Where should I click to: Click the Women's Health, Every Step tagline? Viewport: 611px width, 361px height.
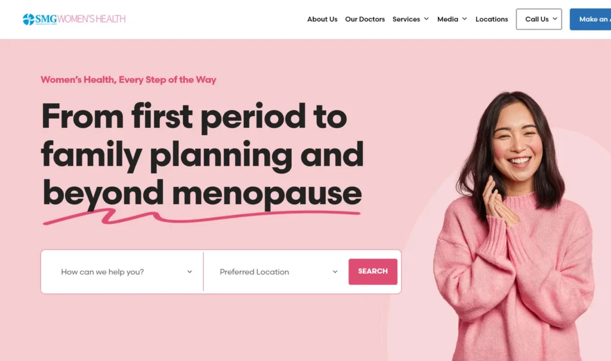click(128, 79)
